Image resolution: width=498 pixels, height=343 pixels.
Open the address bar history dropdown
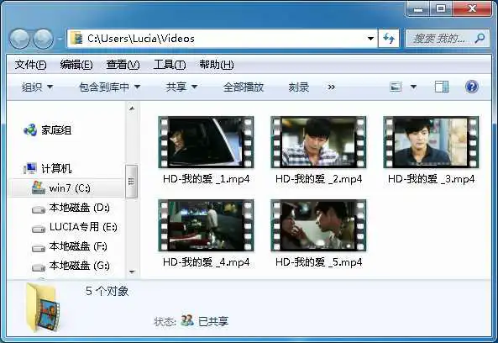[x=370, y=39]
